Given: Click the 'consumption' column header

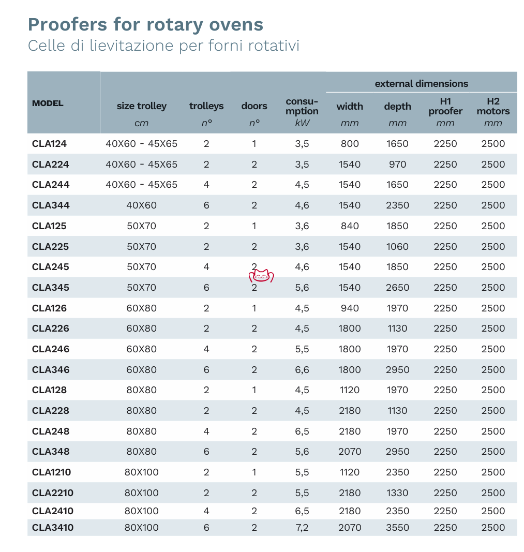Looking at the screenshot, I should point(302,106).
